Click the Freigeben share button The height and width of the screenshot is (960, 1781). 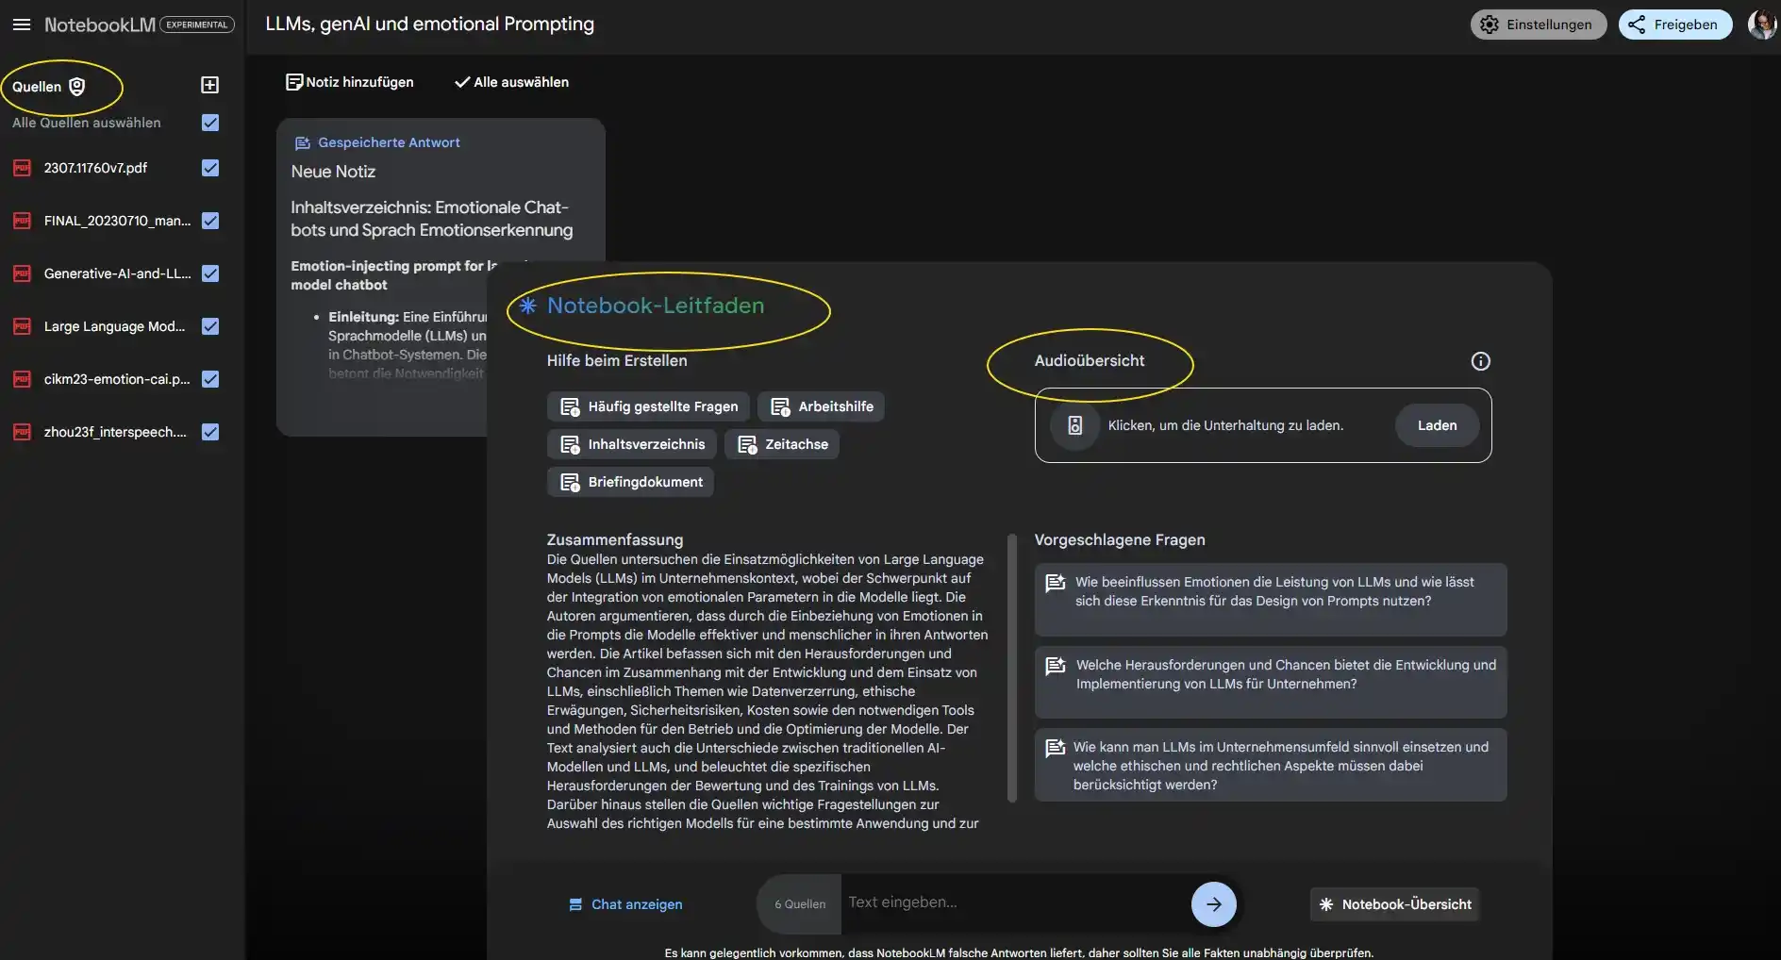1675,25
